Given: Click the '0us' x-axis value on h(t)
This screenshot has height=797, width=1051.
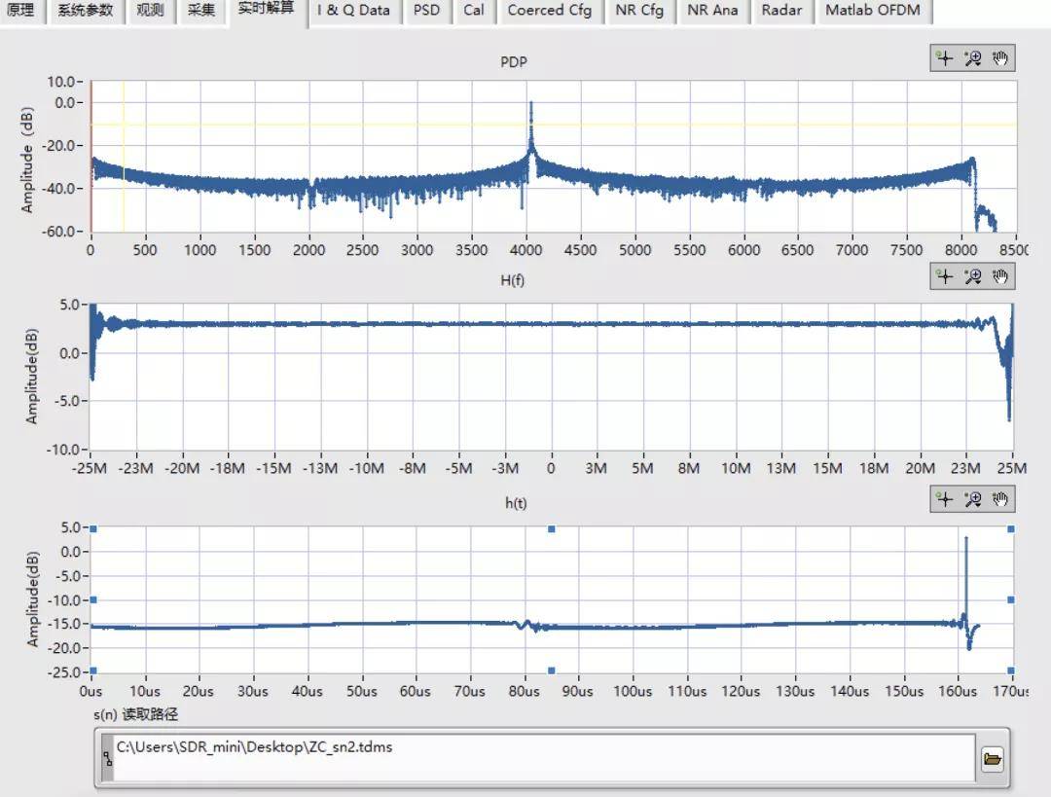Looking at the screenshot, I should tap(91, 691).
